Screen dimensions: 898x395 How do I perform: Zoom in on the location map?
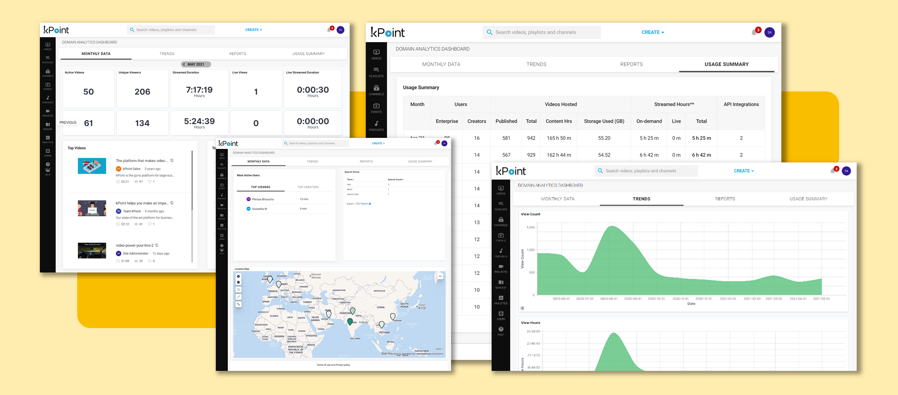click(x=238, y=276)
